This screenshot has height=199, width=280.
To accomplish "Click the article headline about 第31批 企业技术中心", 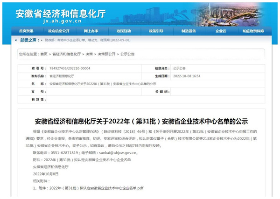I will click(x=140, y=121).
